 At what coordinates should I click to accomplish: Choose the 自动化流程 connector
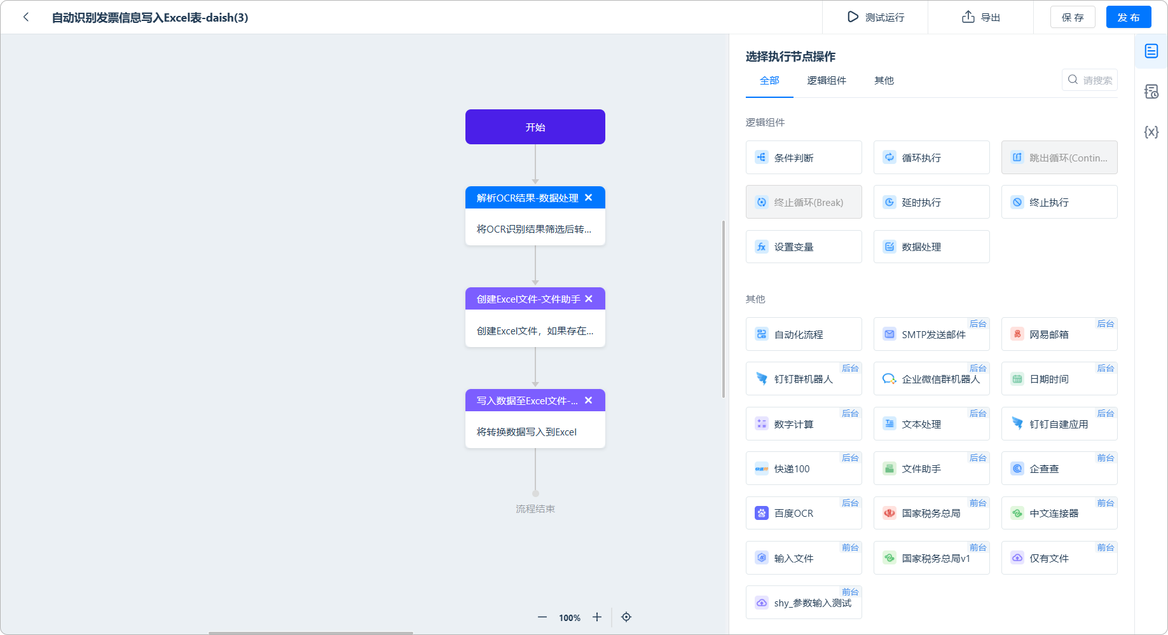click(804, 334)
